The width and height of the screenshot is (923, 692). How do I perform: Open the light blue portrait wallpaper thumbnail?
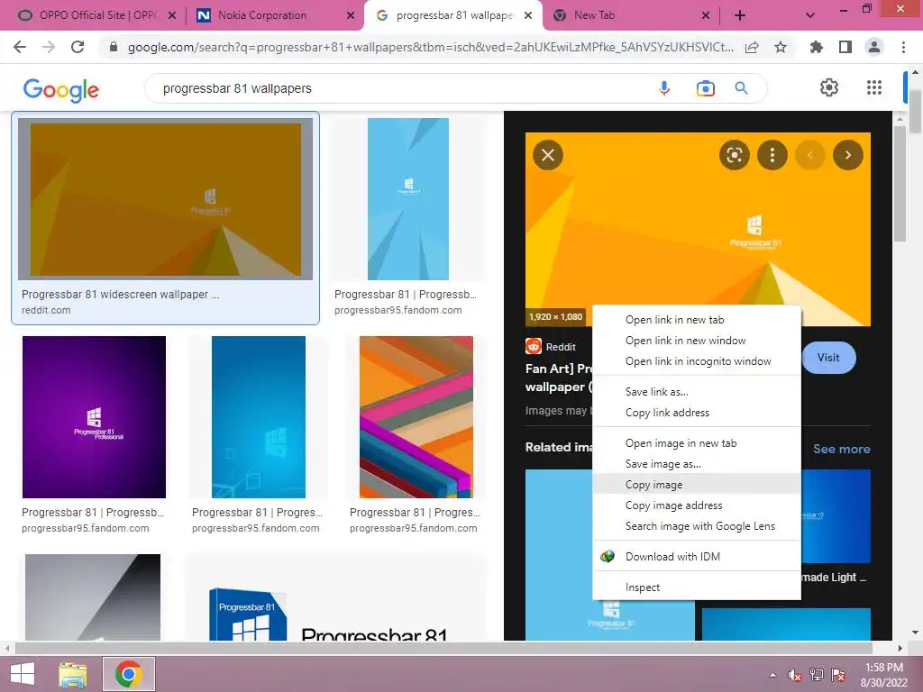pyautogui.click(x=408, y=199)
